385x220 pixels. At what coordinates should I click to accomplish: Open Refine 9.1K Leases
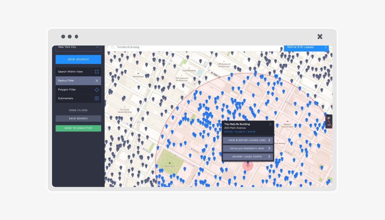pos(307,48)
